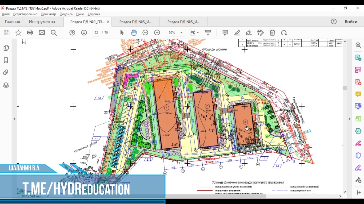Add document to favorites star

coord(18,33)
